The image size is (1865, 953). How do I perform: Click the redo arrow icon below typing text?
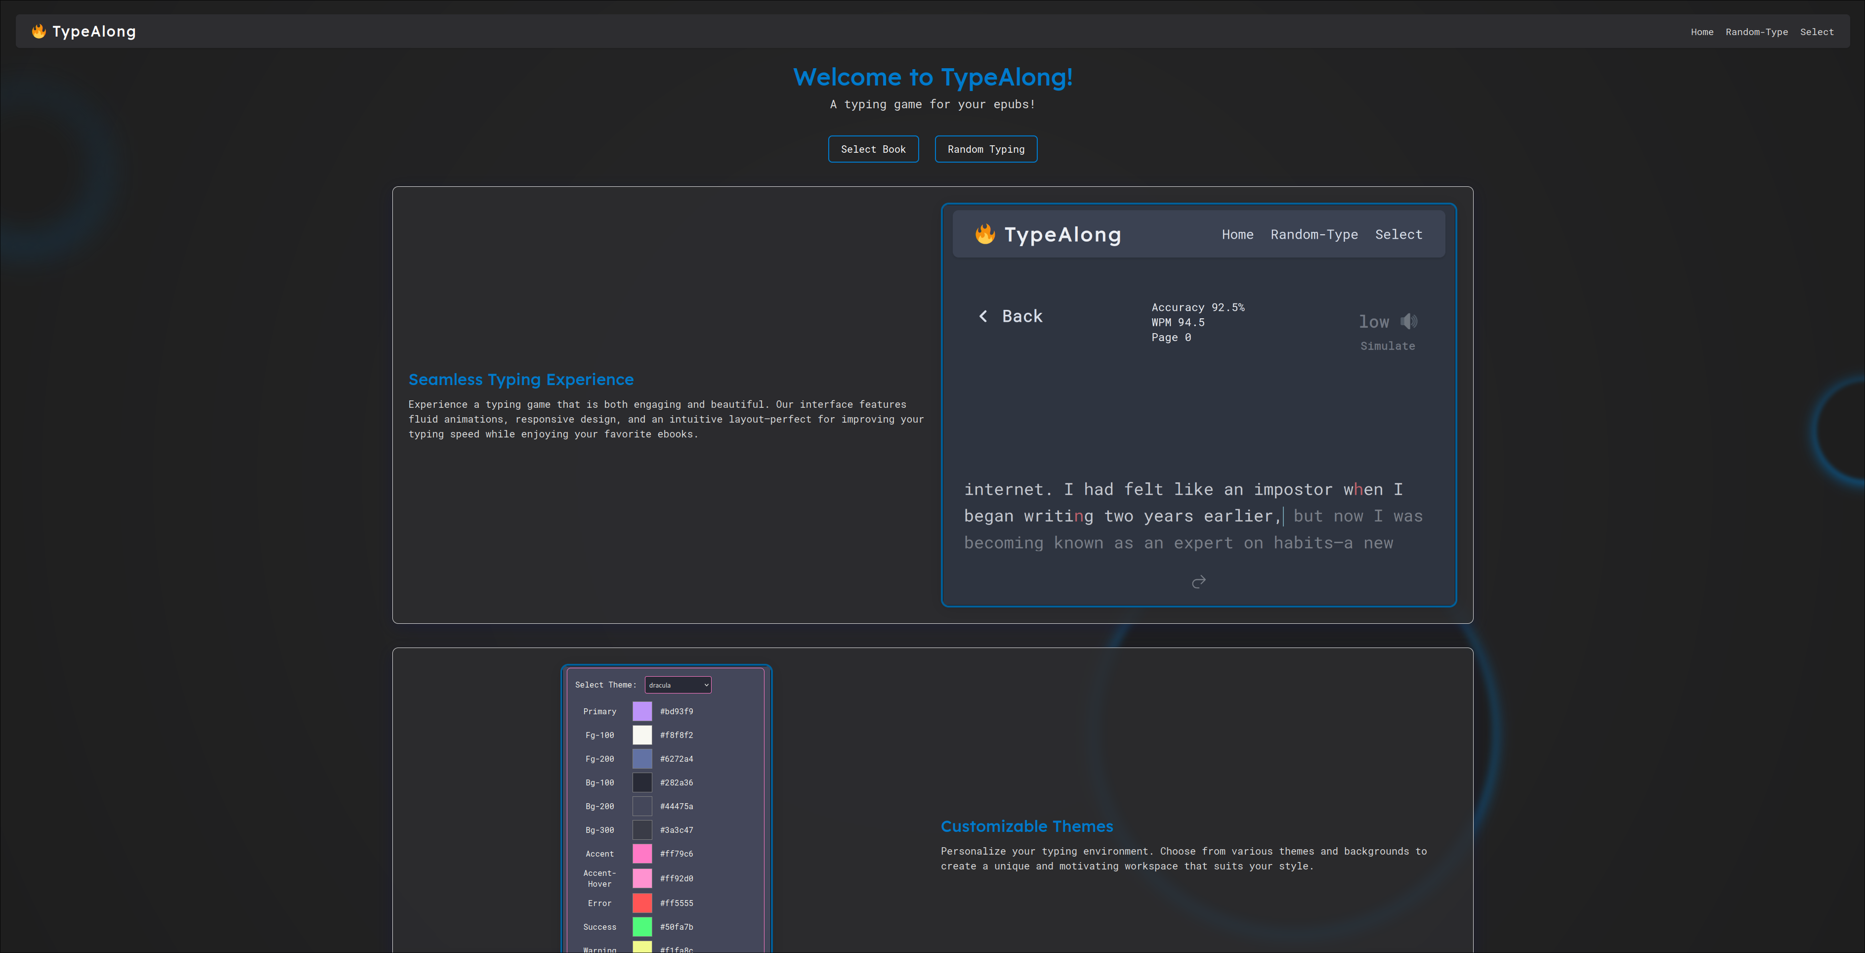(1199, 581)
